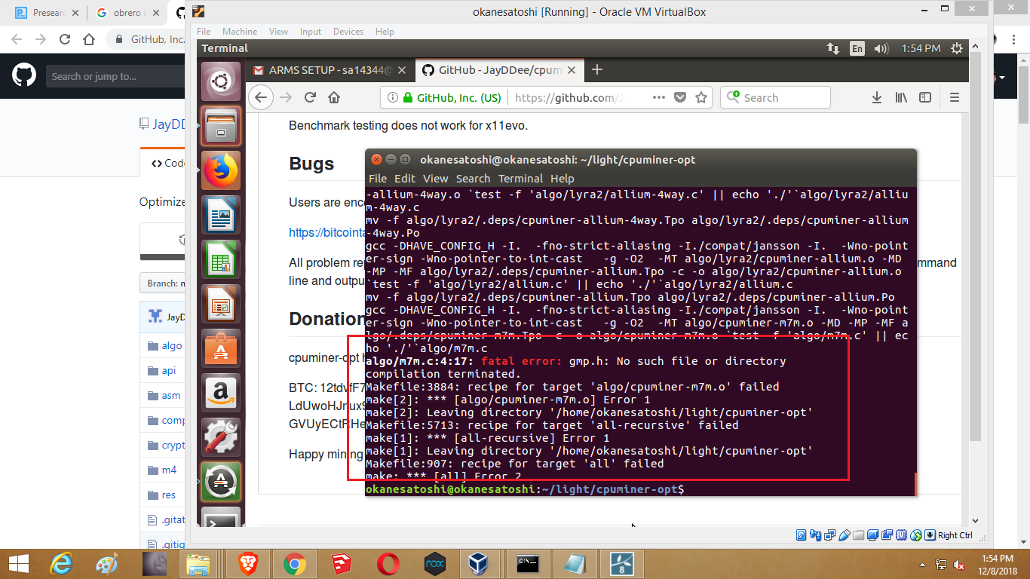This screenshot has height=579, width=1030.
Task: Click GitHub logo in host Chrome page
Action: click(x=24, y=75)
